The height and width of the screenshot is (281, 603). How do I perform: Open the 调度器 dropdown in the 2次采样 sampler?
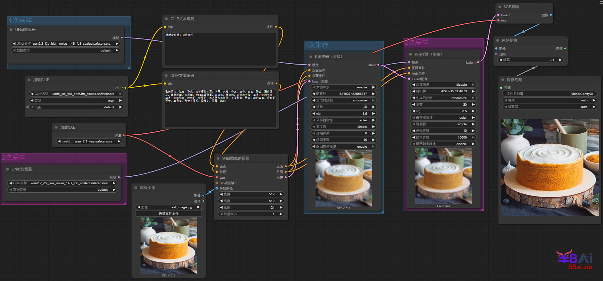tap(443, 124)
